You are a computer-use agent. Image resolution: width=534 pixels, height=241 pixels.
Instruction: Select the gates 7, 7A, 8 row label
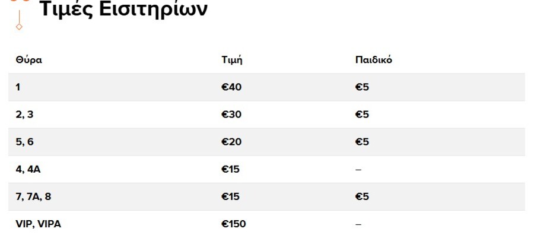point(33,196)
